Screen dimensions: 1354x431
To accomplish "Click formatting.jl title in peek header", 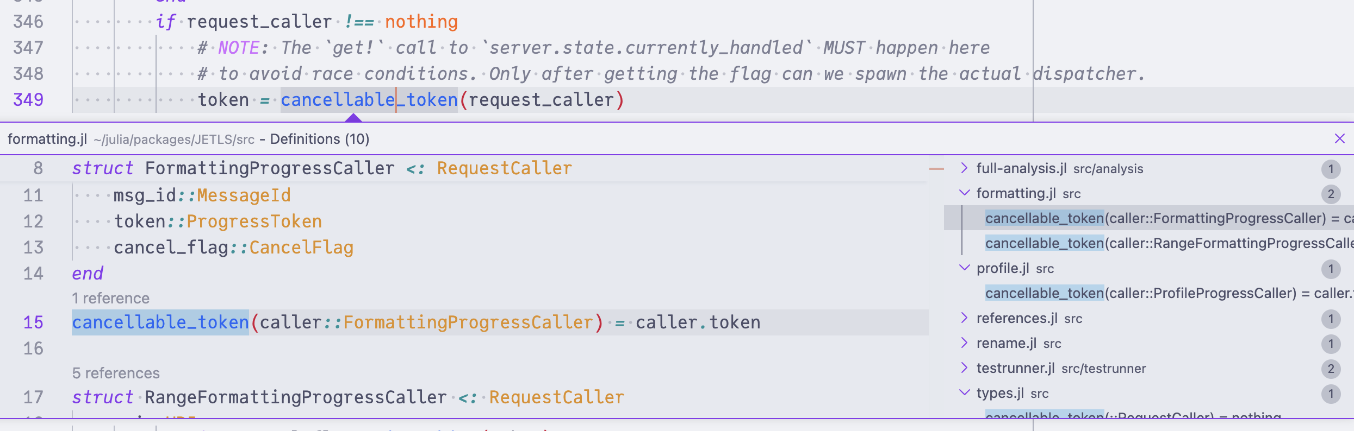I will tap(47, 139).
